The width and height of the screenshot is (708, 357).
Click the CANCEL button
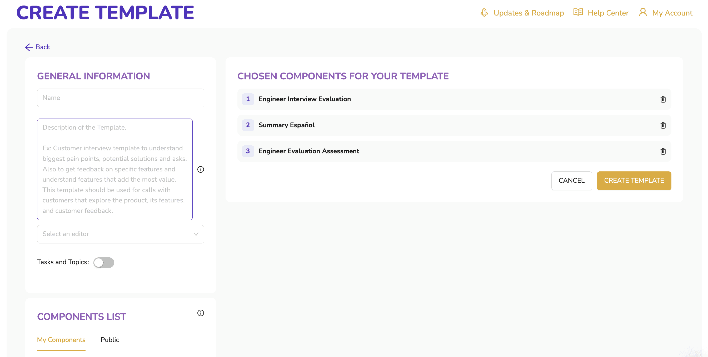(572, 181)
